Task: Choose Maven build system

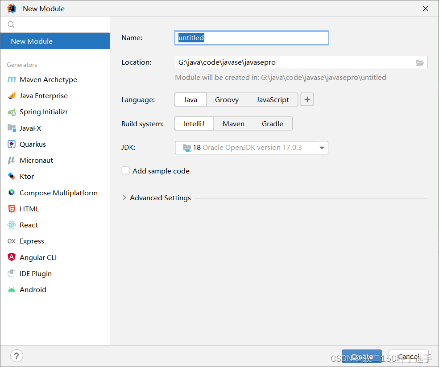Action: point(233,124)
